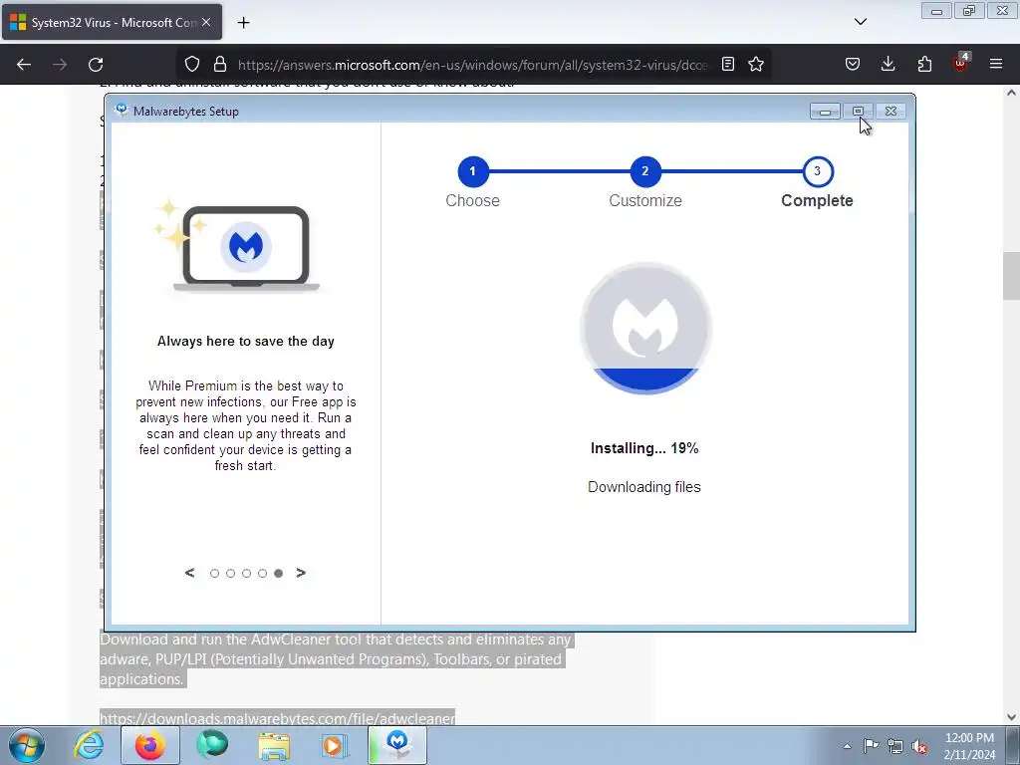1020x765 pixels.
Task: Go to previous slide in Malwarebytes carousel
Action: [189, 573]
